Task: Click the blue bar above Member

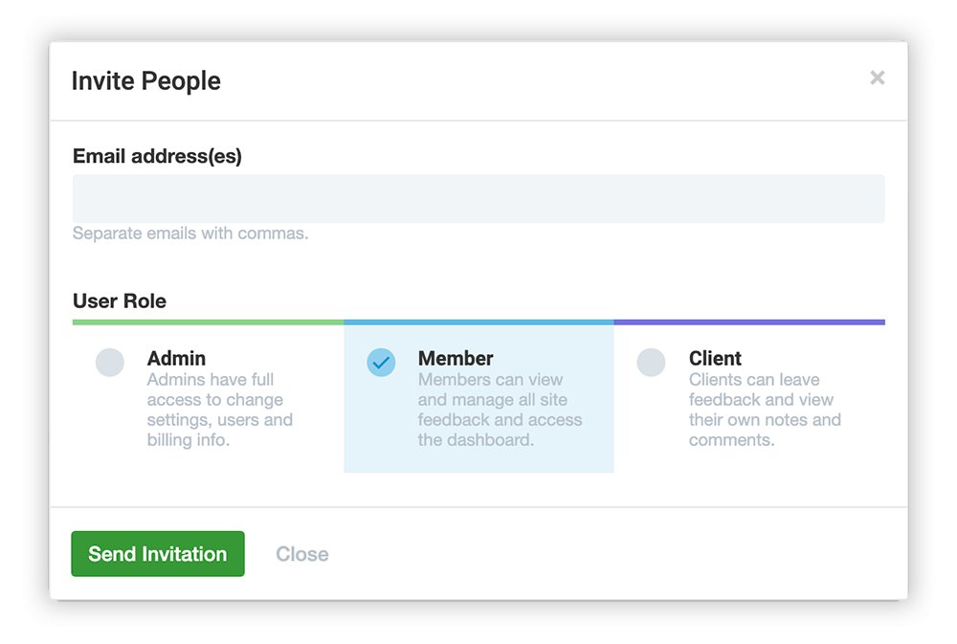Action: 478,322
